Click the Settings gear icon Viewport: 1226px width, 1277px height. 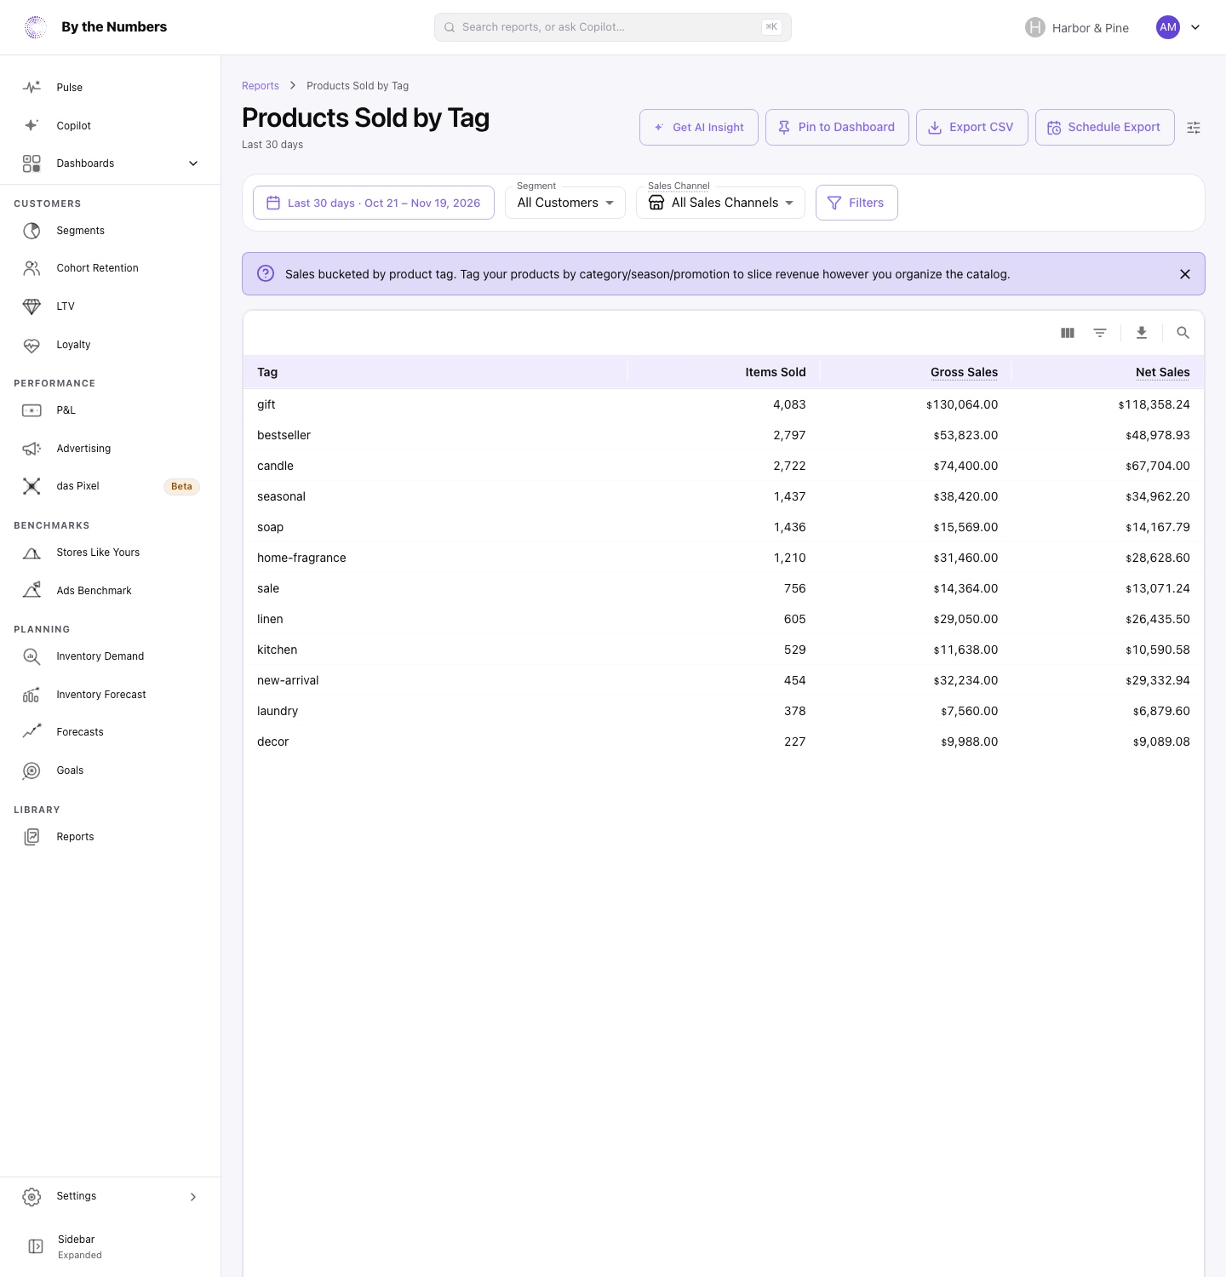tap(32, 1197)
